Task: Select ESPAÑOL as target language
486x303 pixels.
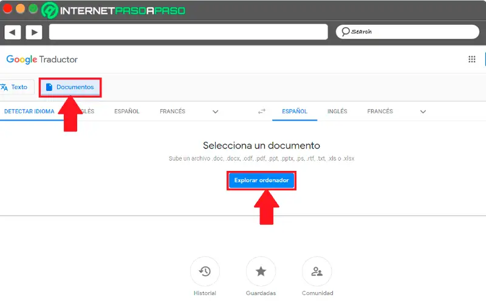Action: pyautogui.click(x=295, y=112)
